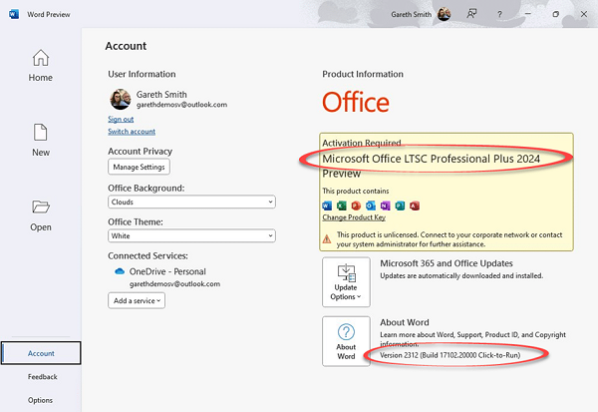Click the Microsoft 365 and Office Updates heading
Screen dimensions: 598x412
tap(447, 263)
